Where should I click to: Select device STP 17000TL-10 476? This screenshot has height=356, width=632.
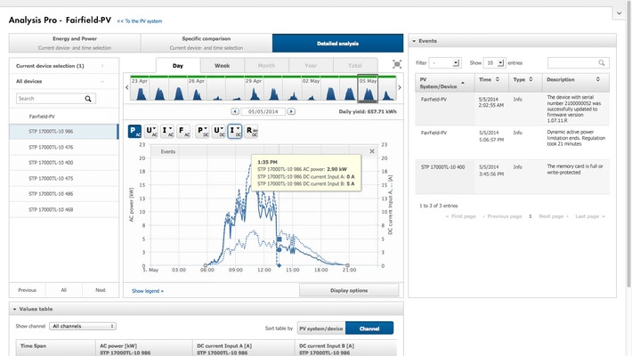(x=64, y=147)
